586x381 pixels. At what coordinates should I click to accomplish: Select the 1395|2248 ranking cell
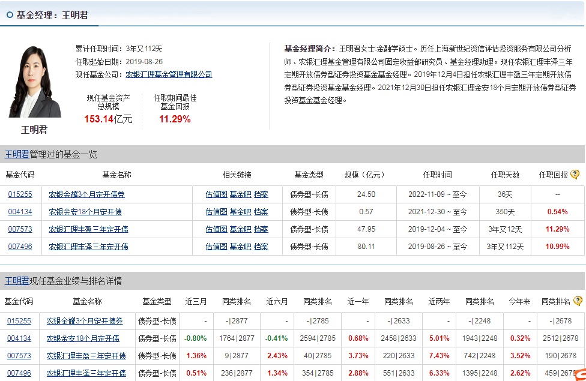pos(480,373)
